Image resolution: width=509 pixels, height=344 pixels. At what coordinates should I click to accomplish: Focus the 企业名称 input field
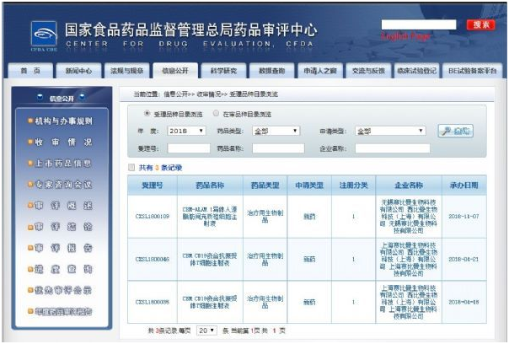[x=393, y=148]
